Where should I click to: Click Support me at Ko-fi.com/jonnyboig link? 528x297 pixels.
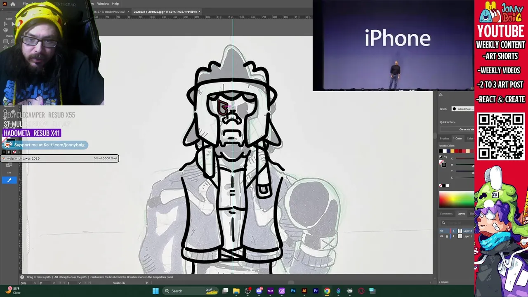click(49, 145)
